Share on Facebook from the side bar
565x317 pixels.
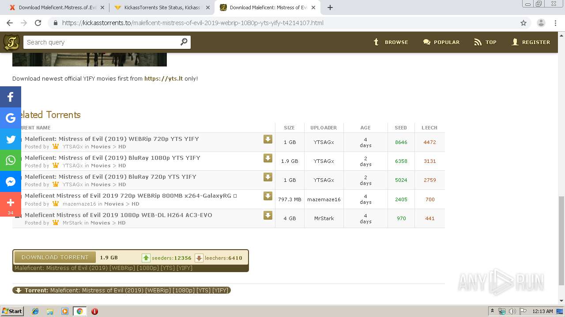[11, 97]
